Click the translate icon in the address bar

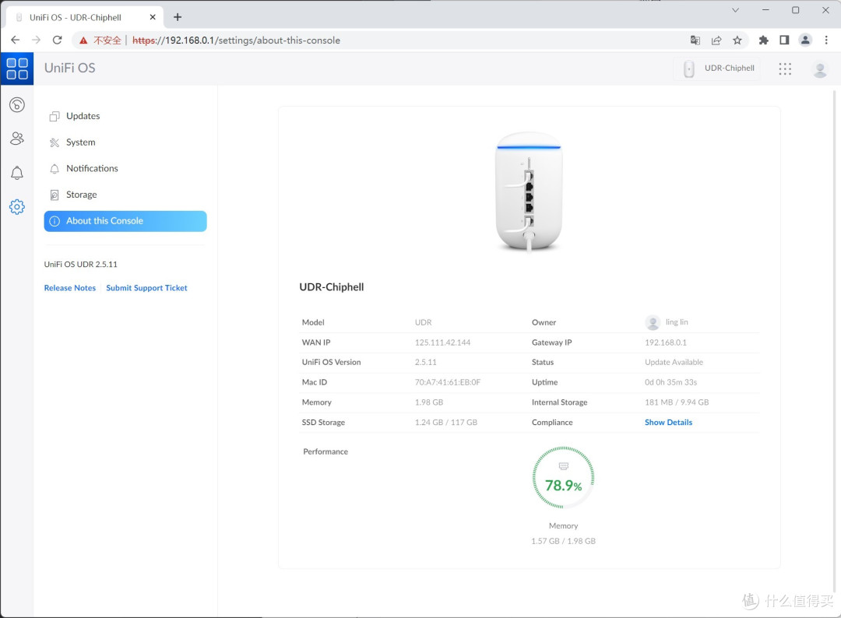pos(694,40)
